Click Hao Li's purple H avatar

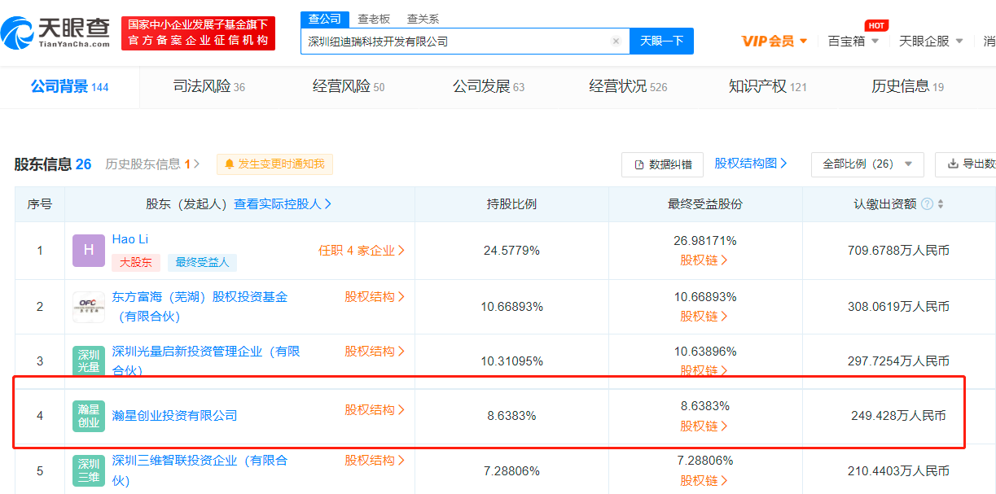(89, 251)
